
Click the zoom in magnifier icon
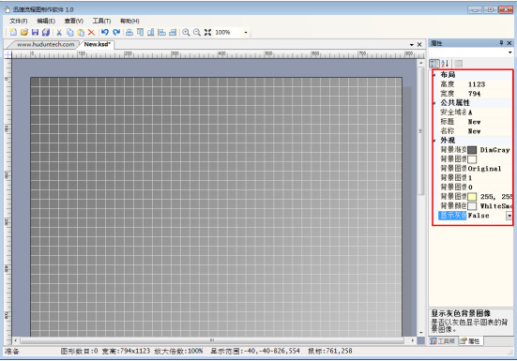point(186,32)
